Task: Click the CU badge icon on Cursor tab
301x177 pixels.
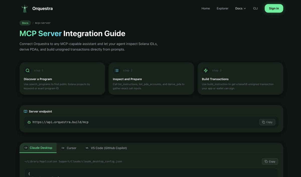Action: (63, 148)
